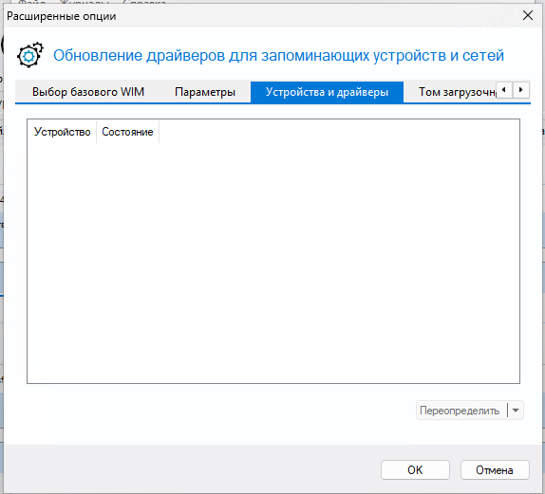Click the Обновление драйверов heading text
545x494 pixels.
point(278,56)
